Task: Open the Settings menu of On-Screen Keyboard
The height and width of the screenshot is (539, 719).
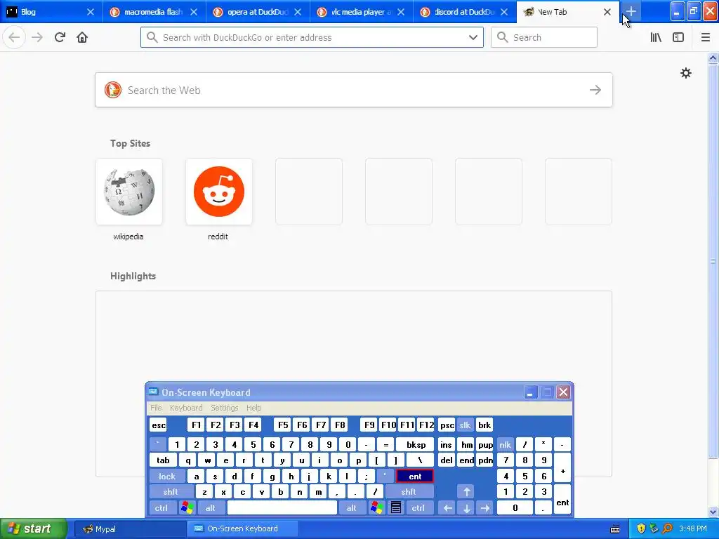Action: [x=224, y=408]
